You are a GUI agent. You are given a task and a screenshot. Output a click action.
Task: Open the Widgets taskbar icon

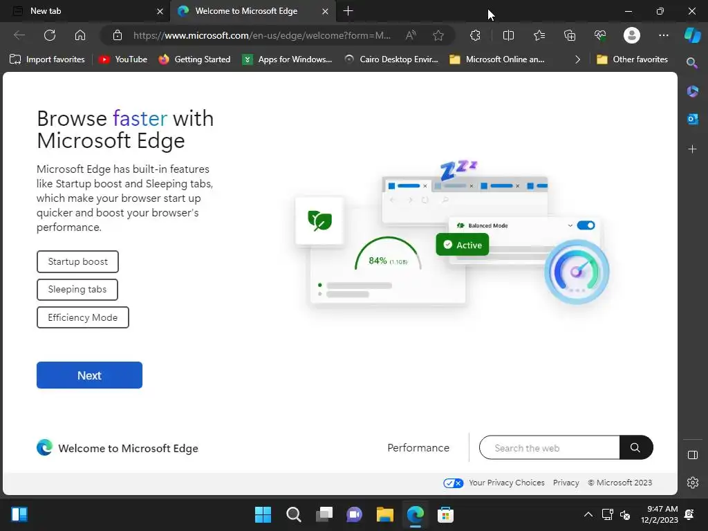(x=19, y=514)
